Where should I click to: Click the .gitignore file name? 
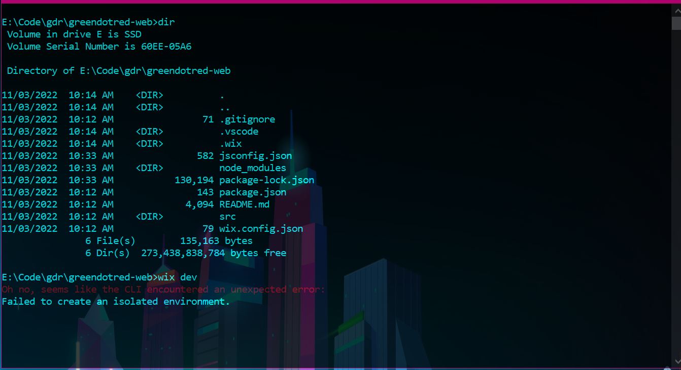coord(247,119)
